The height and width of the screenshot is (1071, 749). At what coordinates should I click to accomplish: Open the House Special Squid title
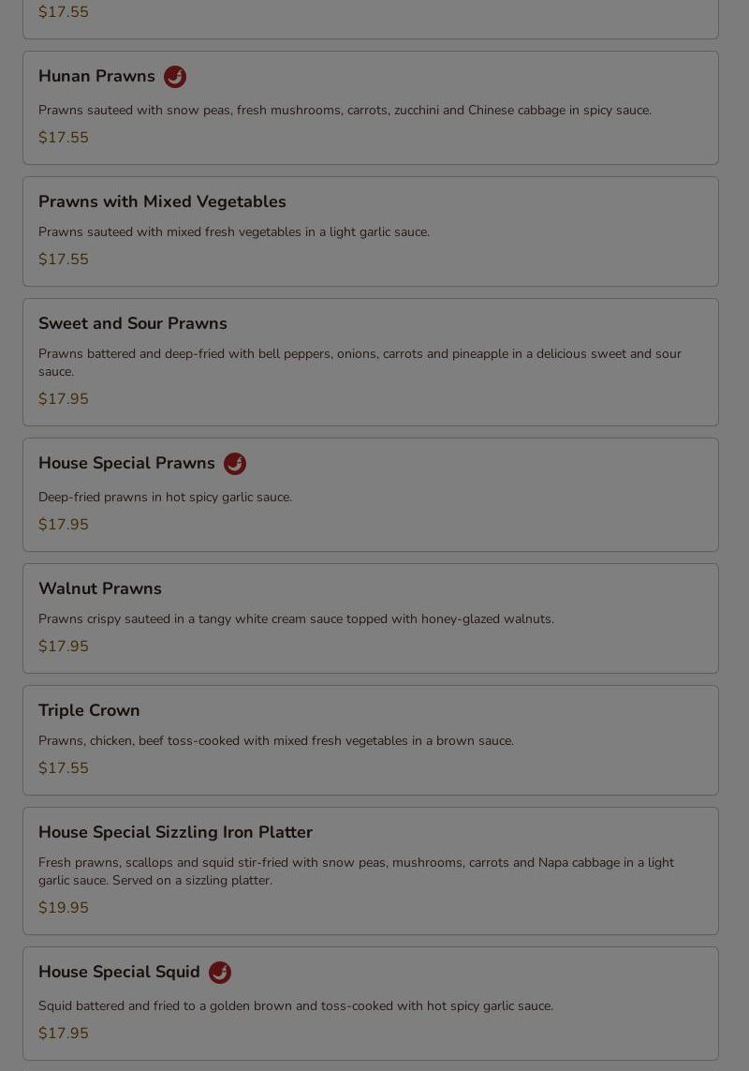[119, 973]
